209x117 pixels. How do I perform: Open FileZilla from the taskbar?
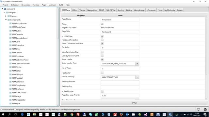click(x=78, y=114)
